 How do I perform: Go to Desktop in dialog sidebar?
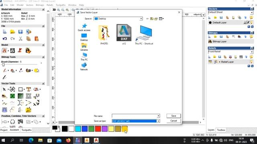click(x=84, y=37)
